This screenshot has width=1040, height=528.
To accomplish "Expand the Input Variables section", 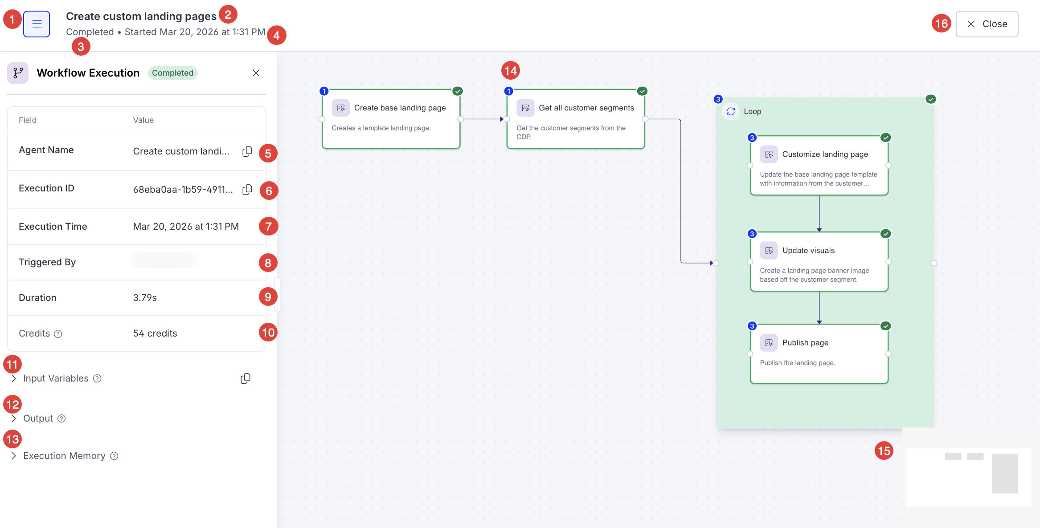I will (13, 378).
